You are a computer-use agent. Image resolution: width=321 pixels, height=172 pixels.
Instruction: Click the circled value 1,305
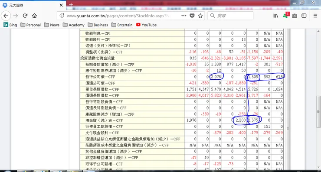point(253,77)
